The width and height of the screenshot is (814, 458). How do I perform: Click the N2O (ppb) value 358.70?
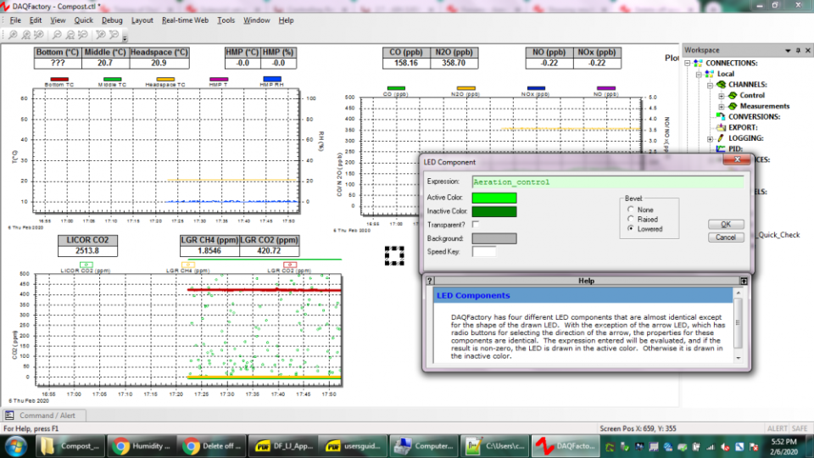click(454, 63)
